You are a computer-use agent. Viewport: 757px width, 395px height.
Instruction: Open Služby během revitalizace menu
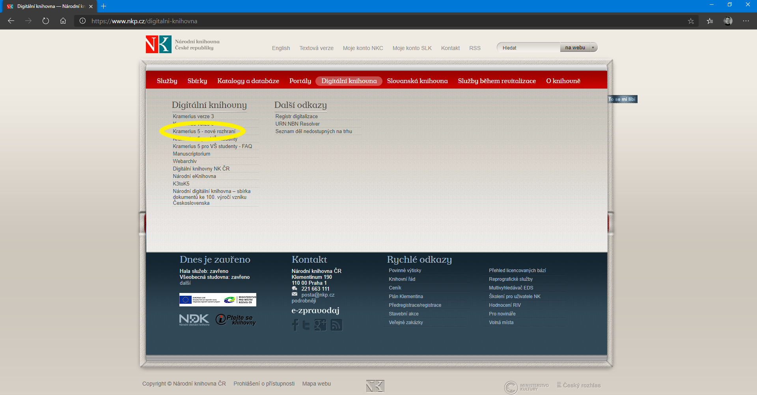pos(497,81)
